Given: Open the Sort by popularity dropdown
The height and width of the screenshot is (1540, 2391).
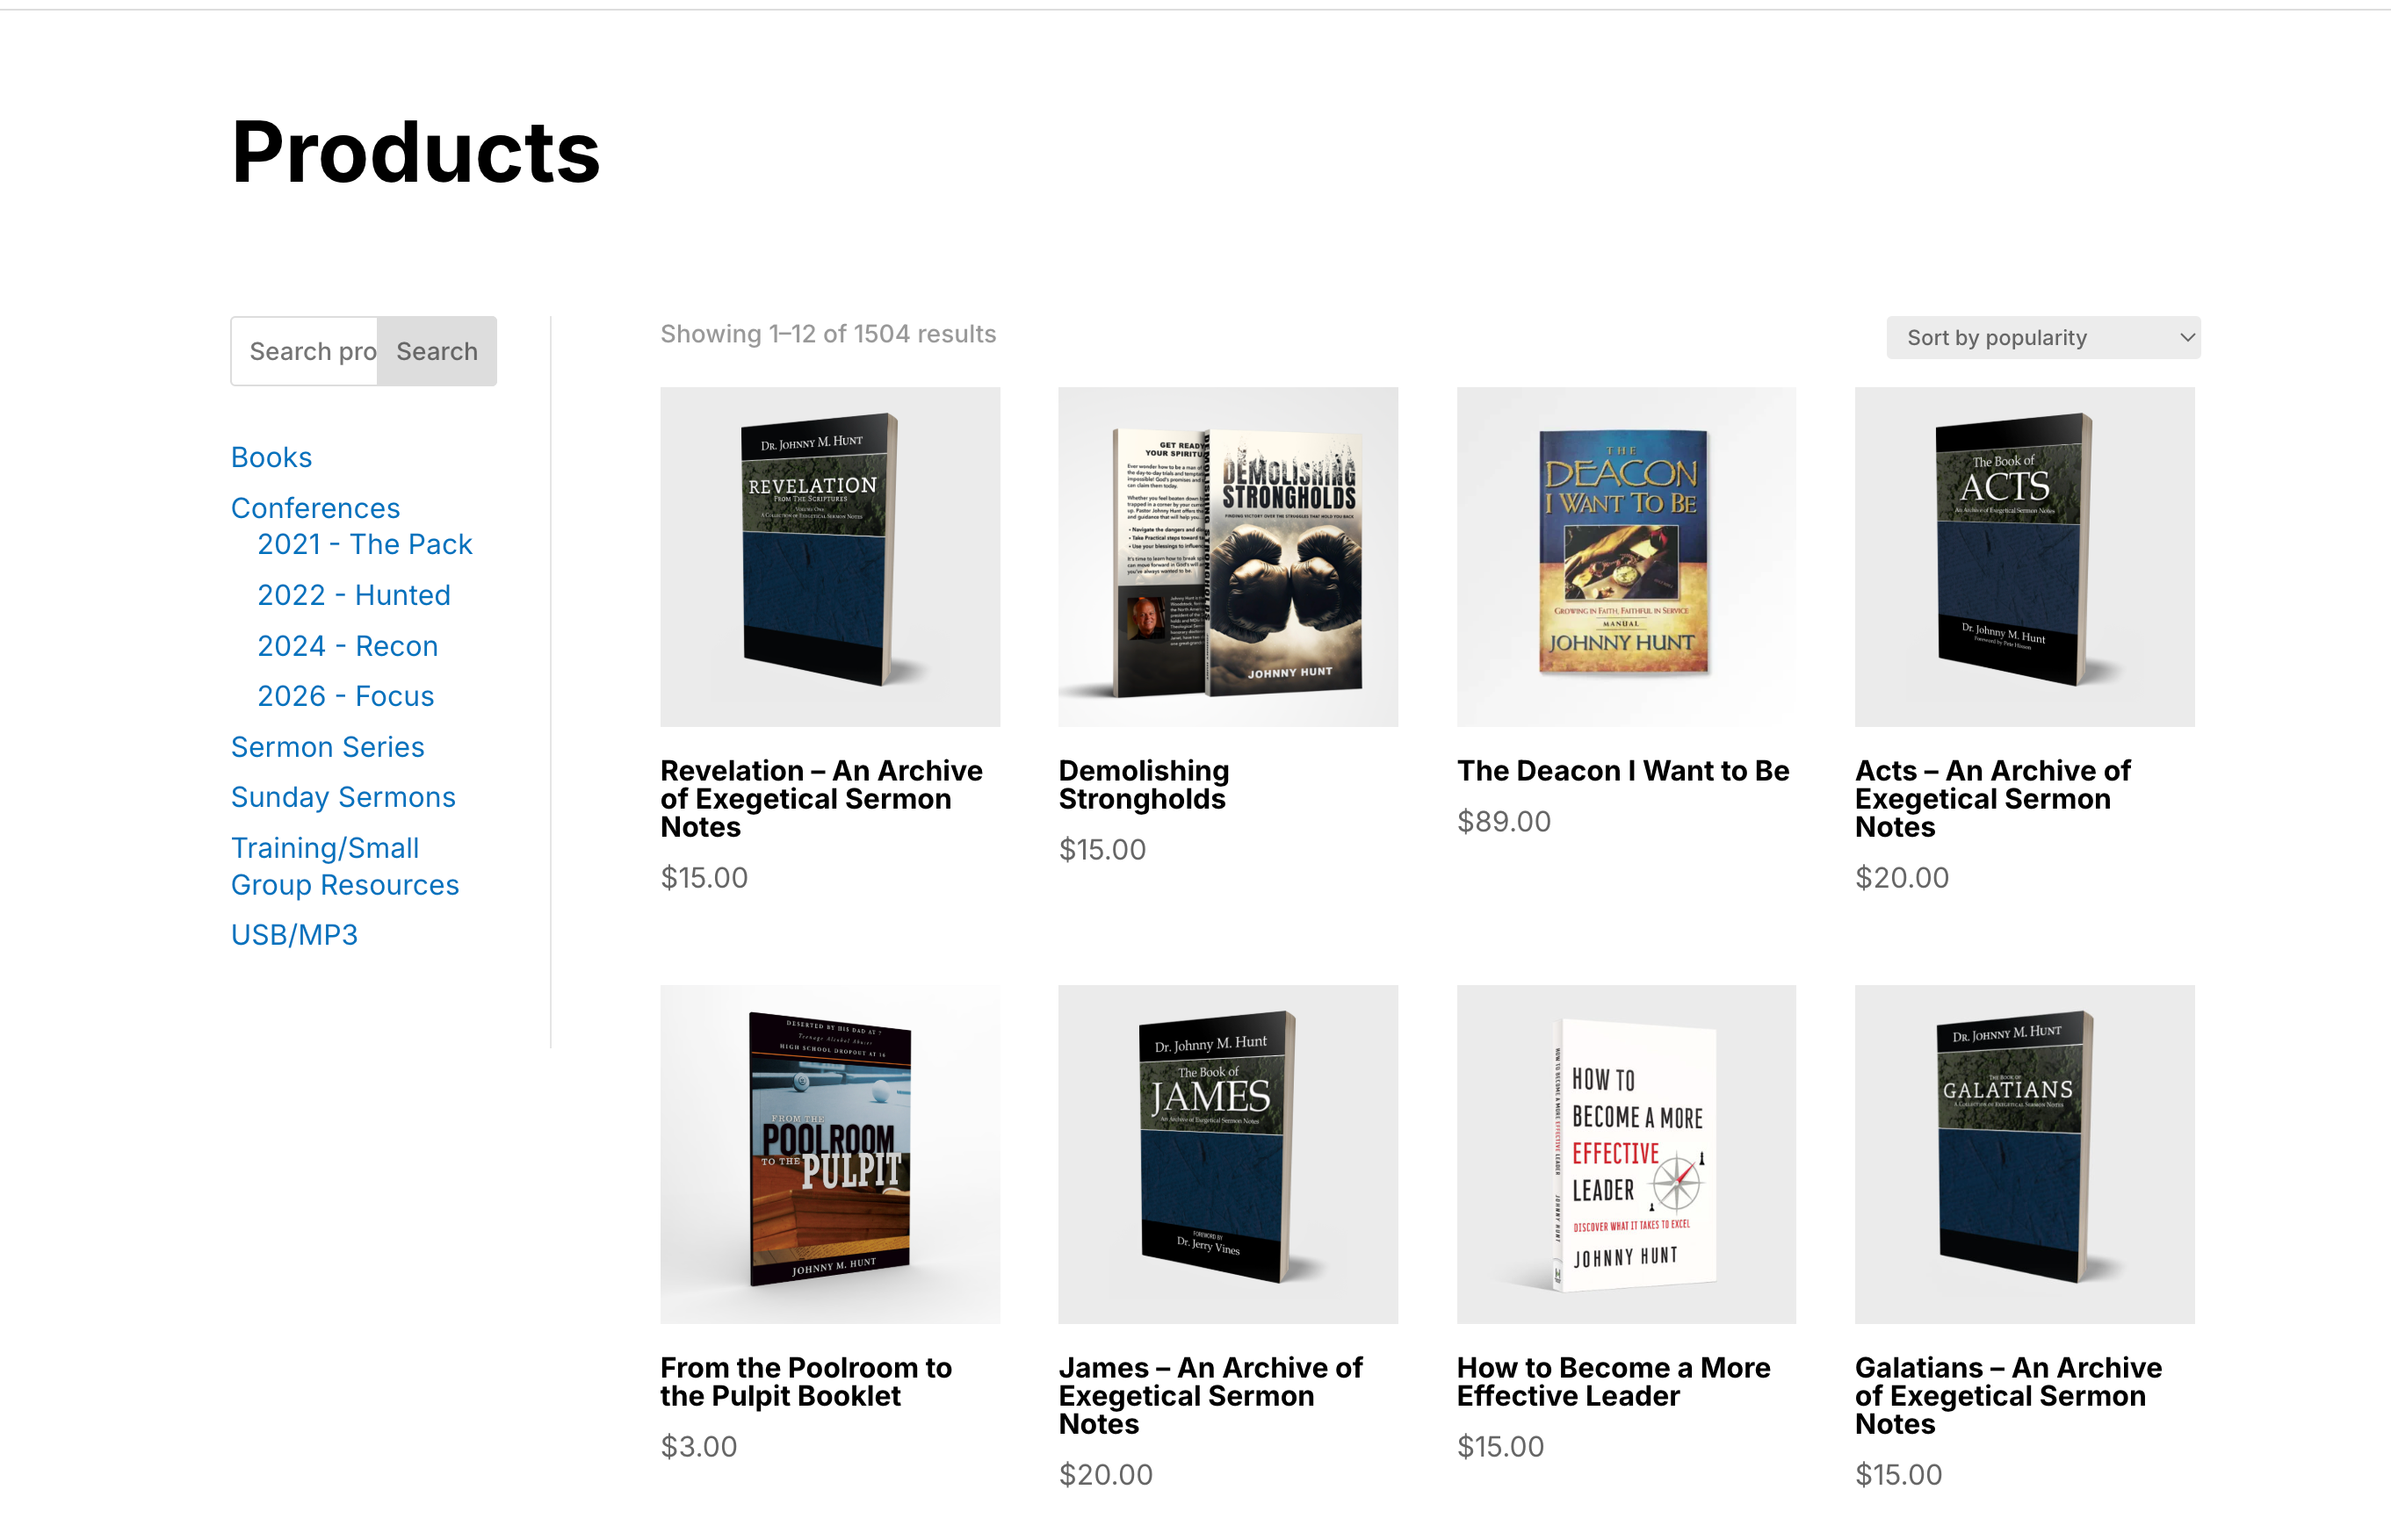Looking at the screenshot, I should pyautogui.click(x=2043, y=338).
